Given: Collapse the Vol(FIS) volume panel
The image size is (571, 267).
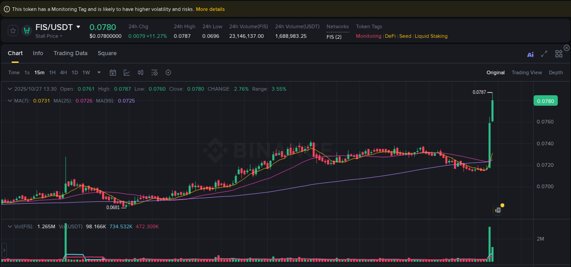Looking at the screenshot, I should point(10,226).
